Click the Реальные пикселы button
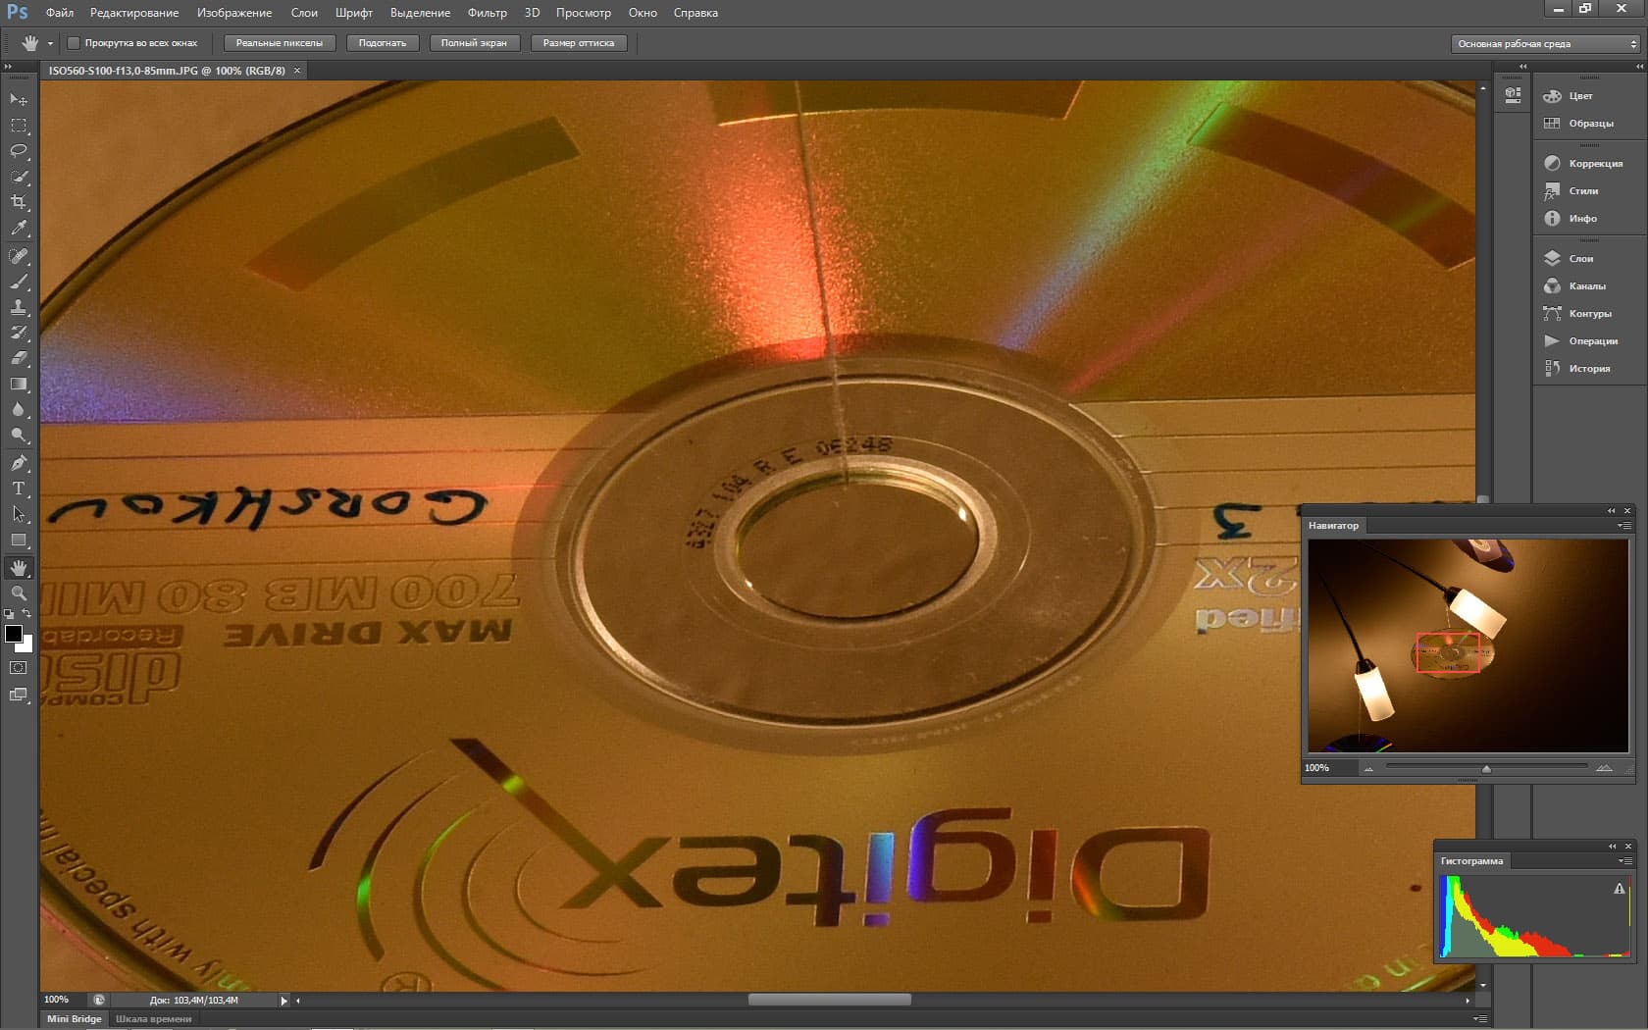The width and height of the screenshot is (1648, 1030). (x=280, y=43)
